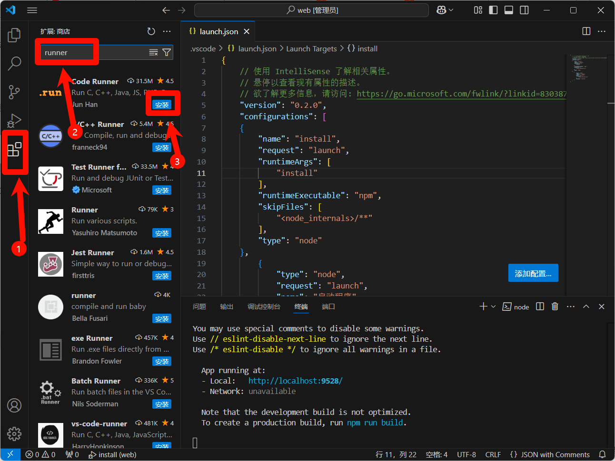Open the Explorer view in activity bar
This screenshot has height=461, width=615.
[14, 35]
